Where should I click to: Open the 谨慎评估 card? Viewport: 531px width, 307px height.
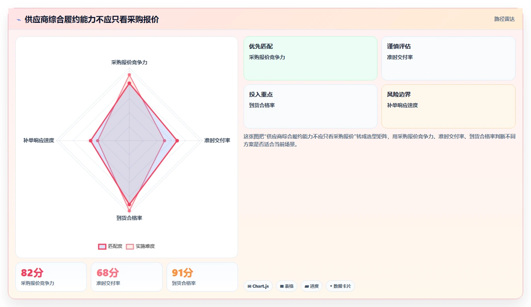pos(448,58)
